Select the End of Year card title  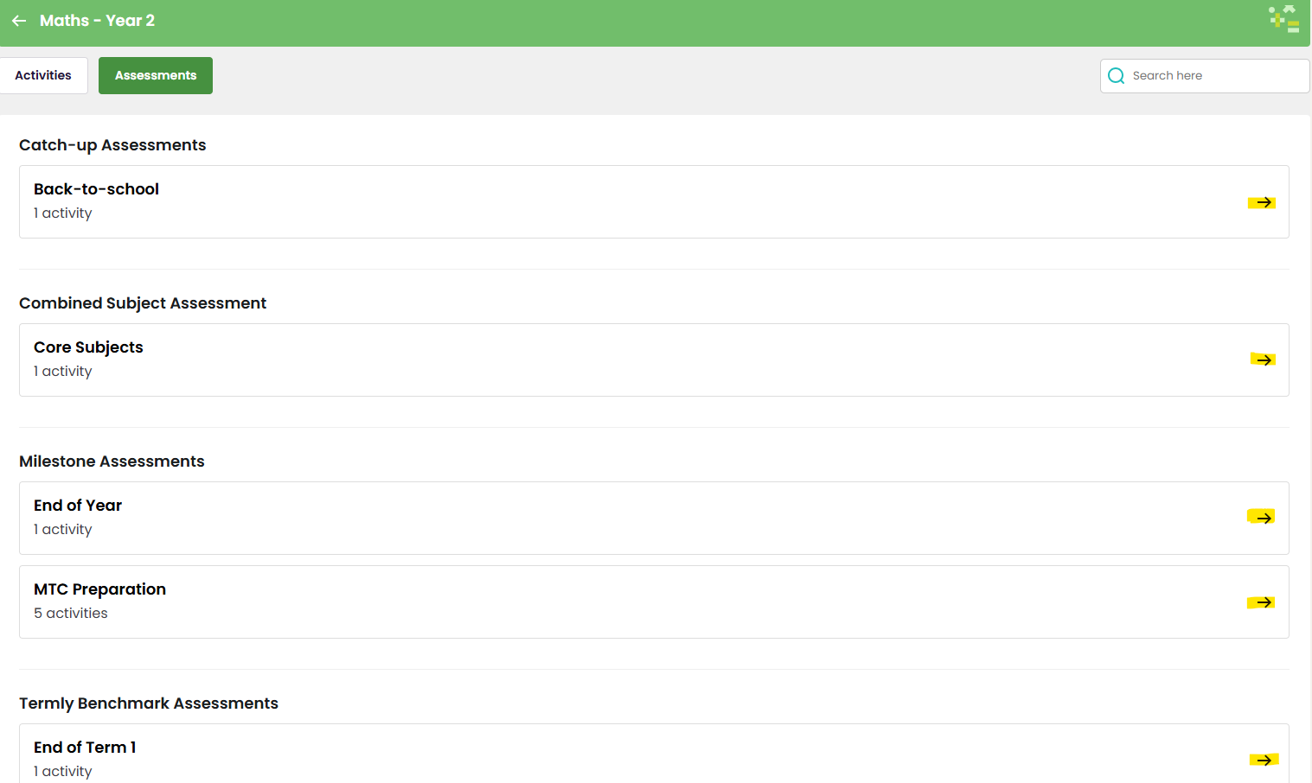(78, 506)
